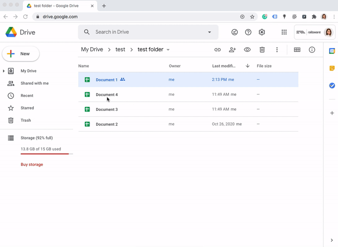Open search options dropdown in Drive search
This screenshot has height=247, width=338.
209,32
